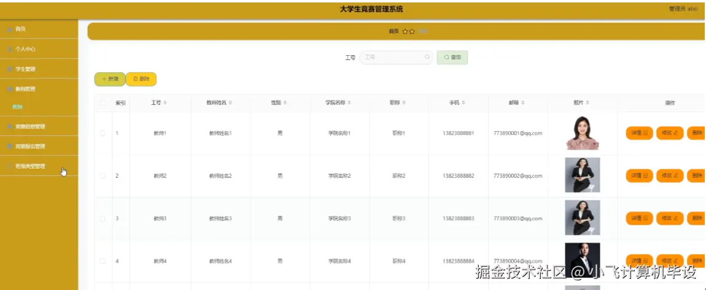Click the 操作 column header

coord(670,103)
